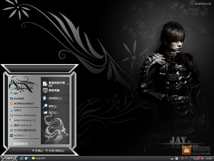Launch Adobe Photoshop CS2
The width and height of the screenshot is (214, 161).
(23, 120)
